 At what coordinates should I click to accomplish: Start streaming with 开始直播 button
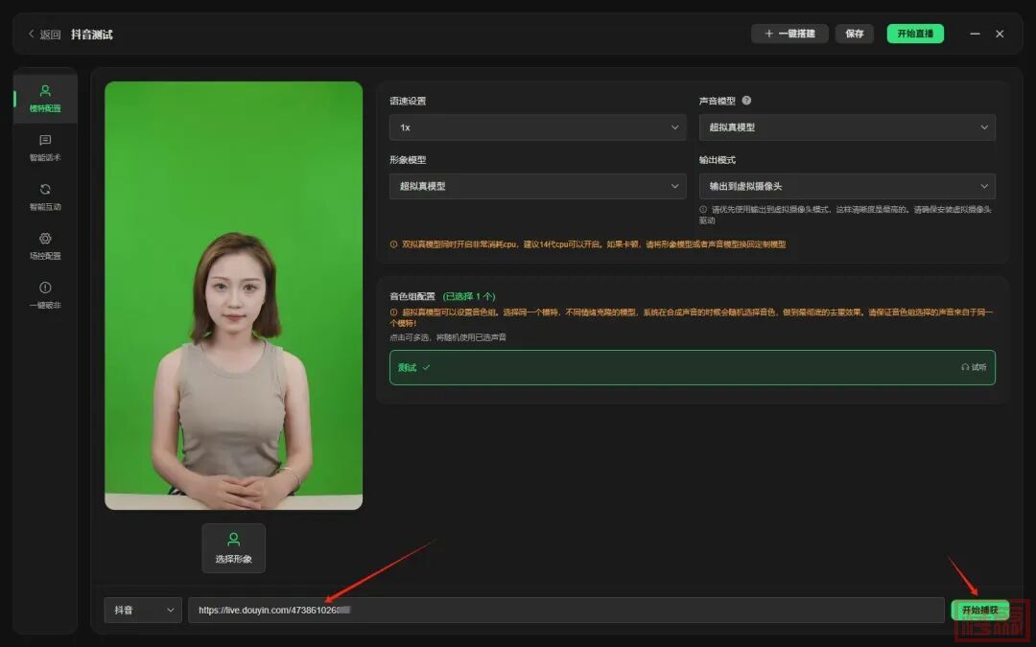coord(914,34)
